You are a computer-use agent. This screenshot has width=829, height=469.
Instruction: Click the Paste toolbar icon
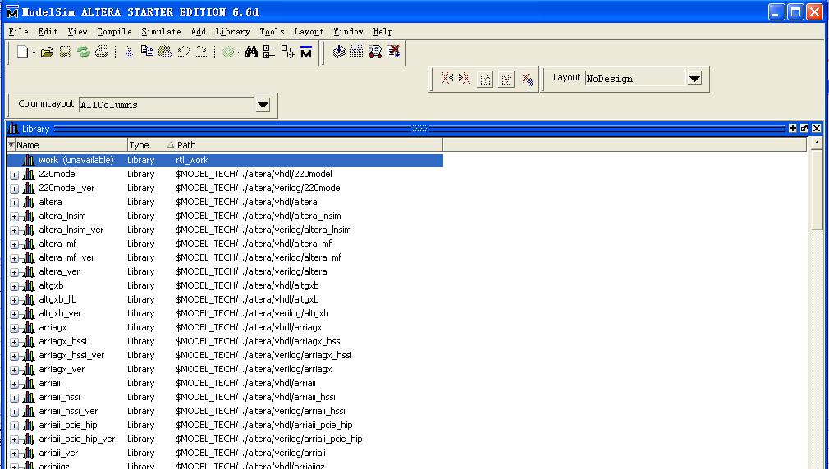(x=165, y=51)
